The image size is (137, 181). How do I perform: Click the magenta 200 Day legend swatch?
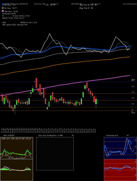tap(3, 11)
